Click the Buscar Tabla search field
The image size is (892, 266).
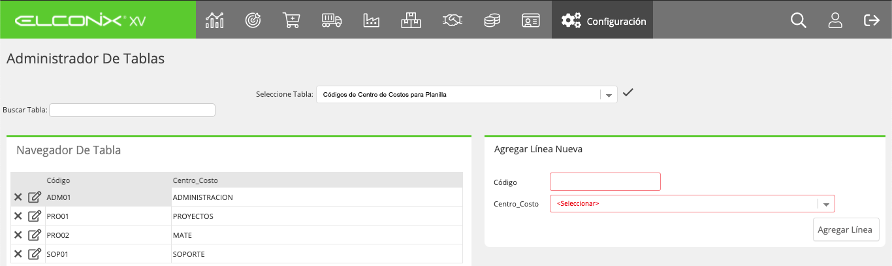click(x=132, y=110)
